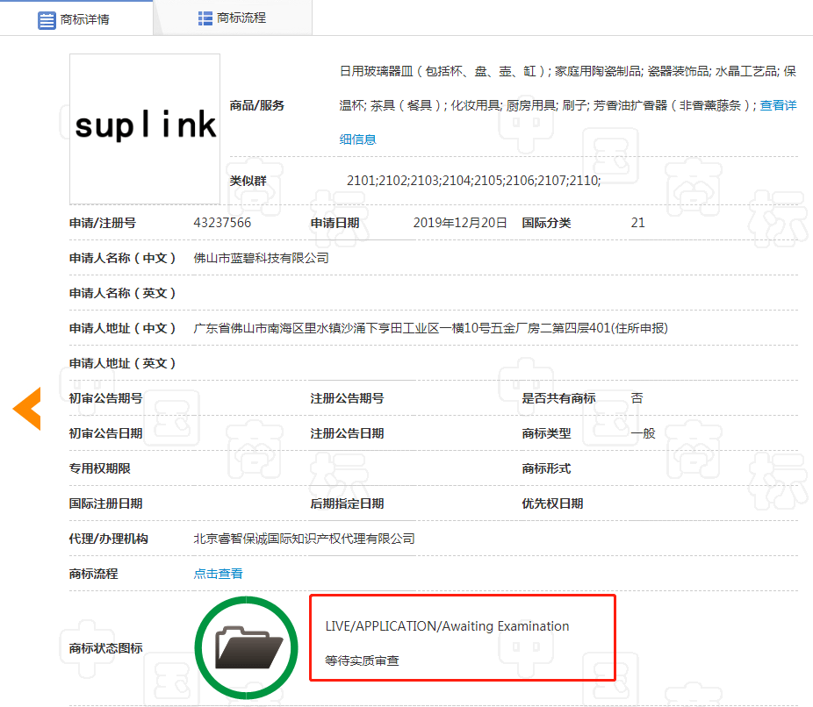Click the 类似群 label

[248, 181]
